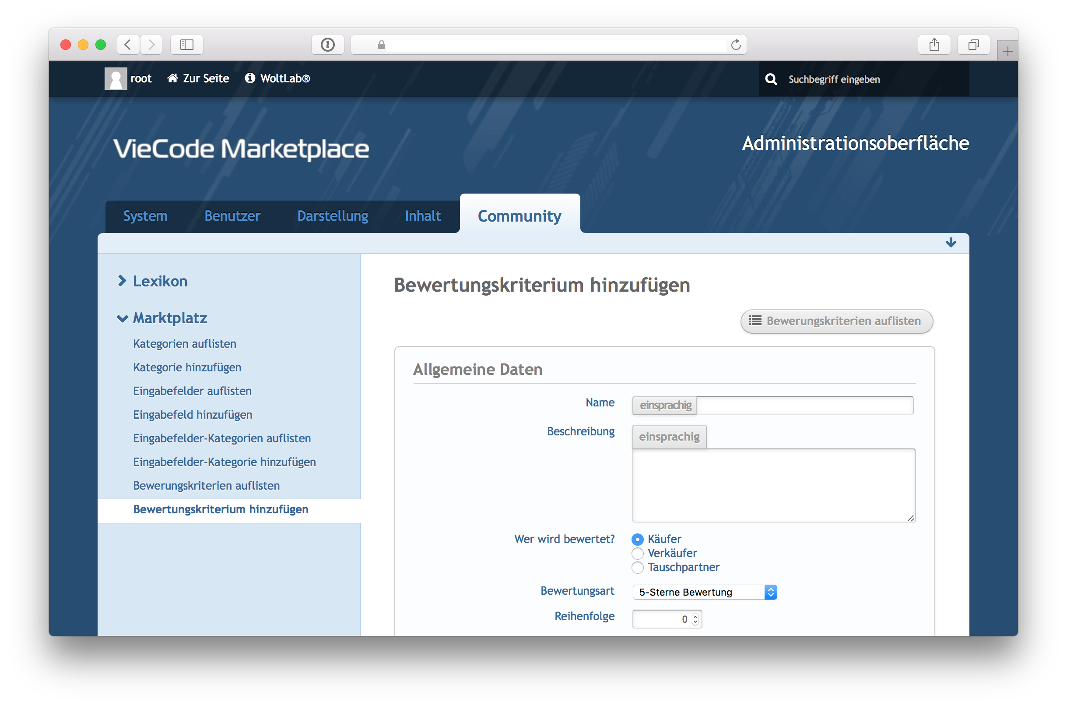
Task: Click Safari's sidebar toggle icon
Action: point(187,45)
